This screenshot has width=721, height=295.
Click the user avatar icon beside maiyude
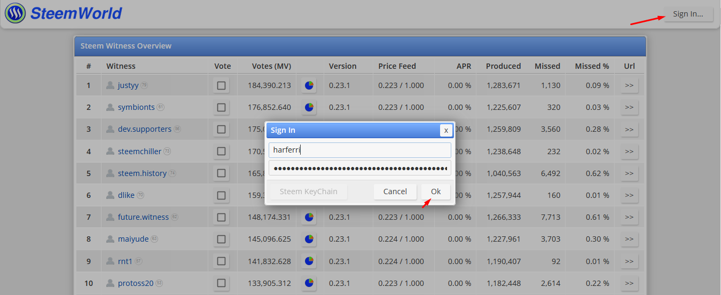point(111,239)
